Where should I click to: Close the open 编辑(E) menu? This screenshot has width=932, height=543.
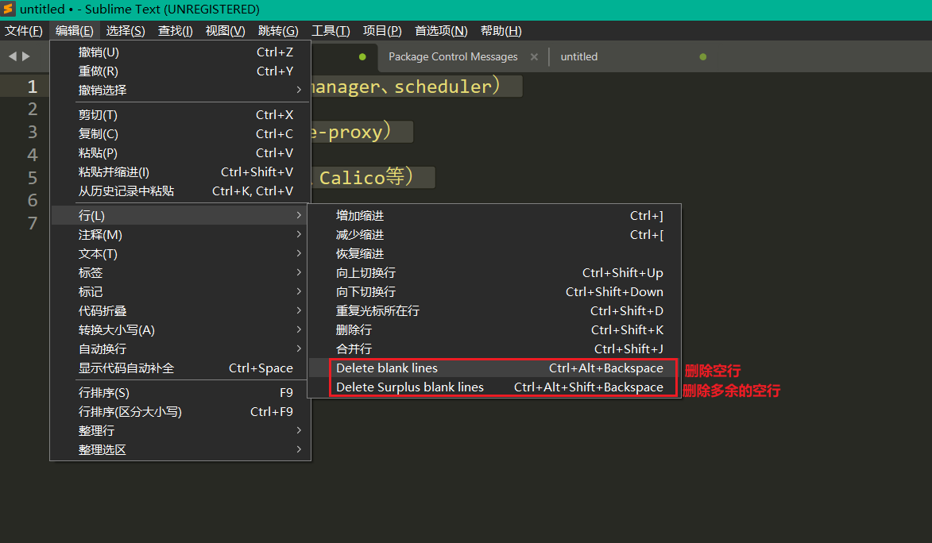[75, 31]
